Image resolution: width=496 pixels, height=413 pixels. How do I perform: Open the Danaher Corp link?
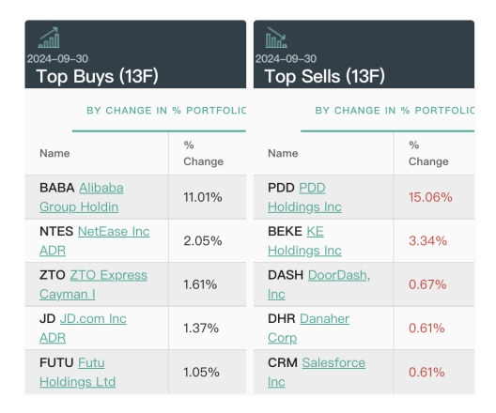[308, 328]
